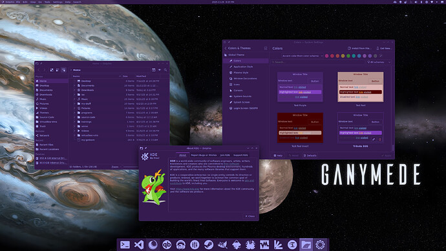Image resolution: width=446 pixels, height=251 pixels.
Task: Open GIMP from the dock
Action: [222, 245]
